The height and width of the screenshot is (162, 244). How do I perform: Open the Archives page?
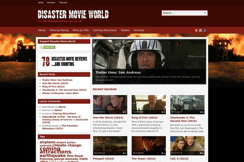click(139, 30)
